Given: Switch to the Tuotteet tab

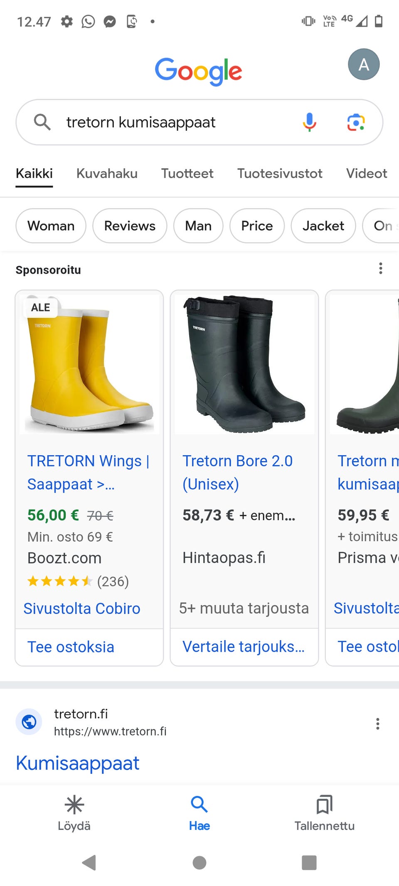Looking at the screenshot, I should (187, 173).
